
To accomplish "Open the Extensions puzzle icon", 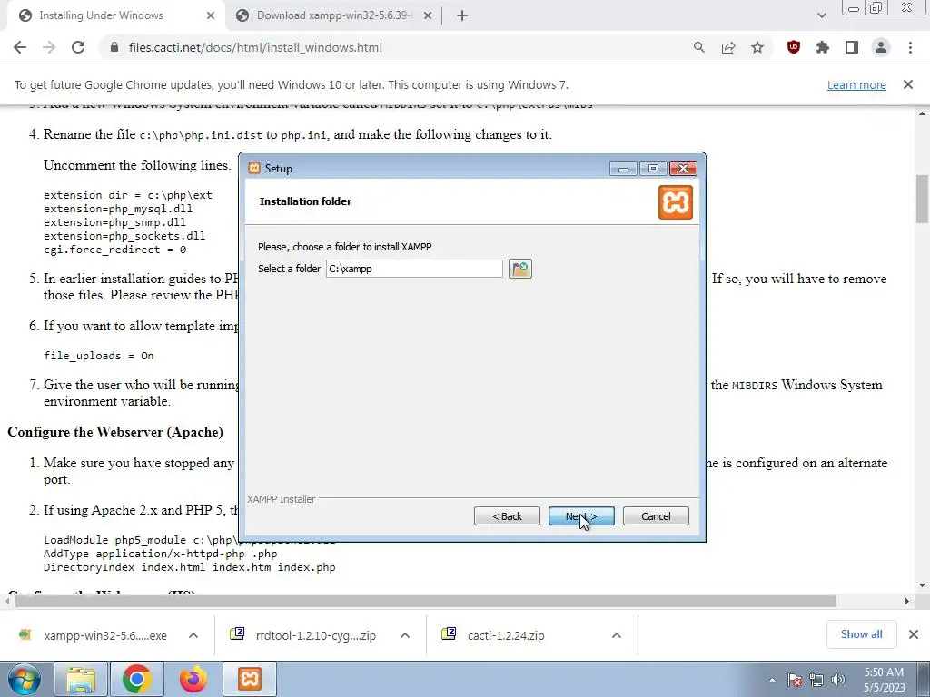I will [x=823, y=47].
